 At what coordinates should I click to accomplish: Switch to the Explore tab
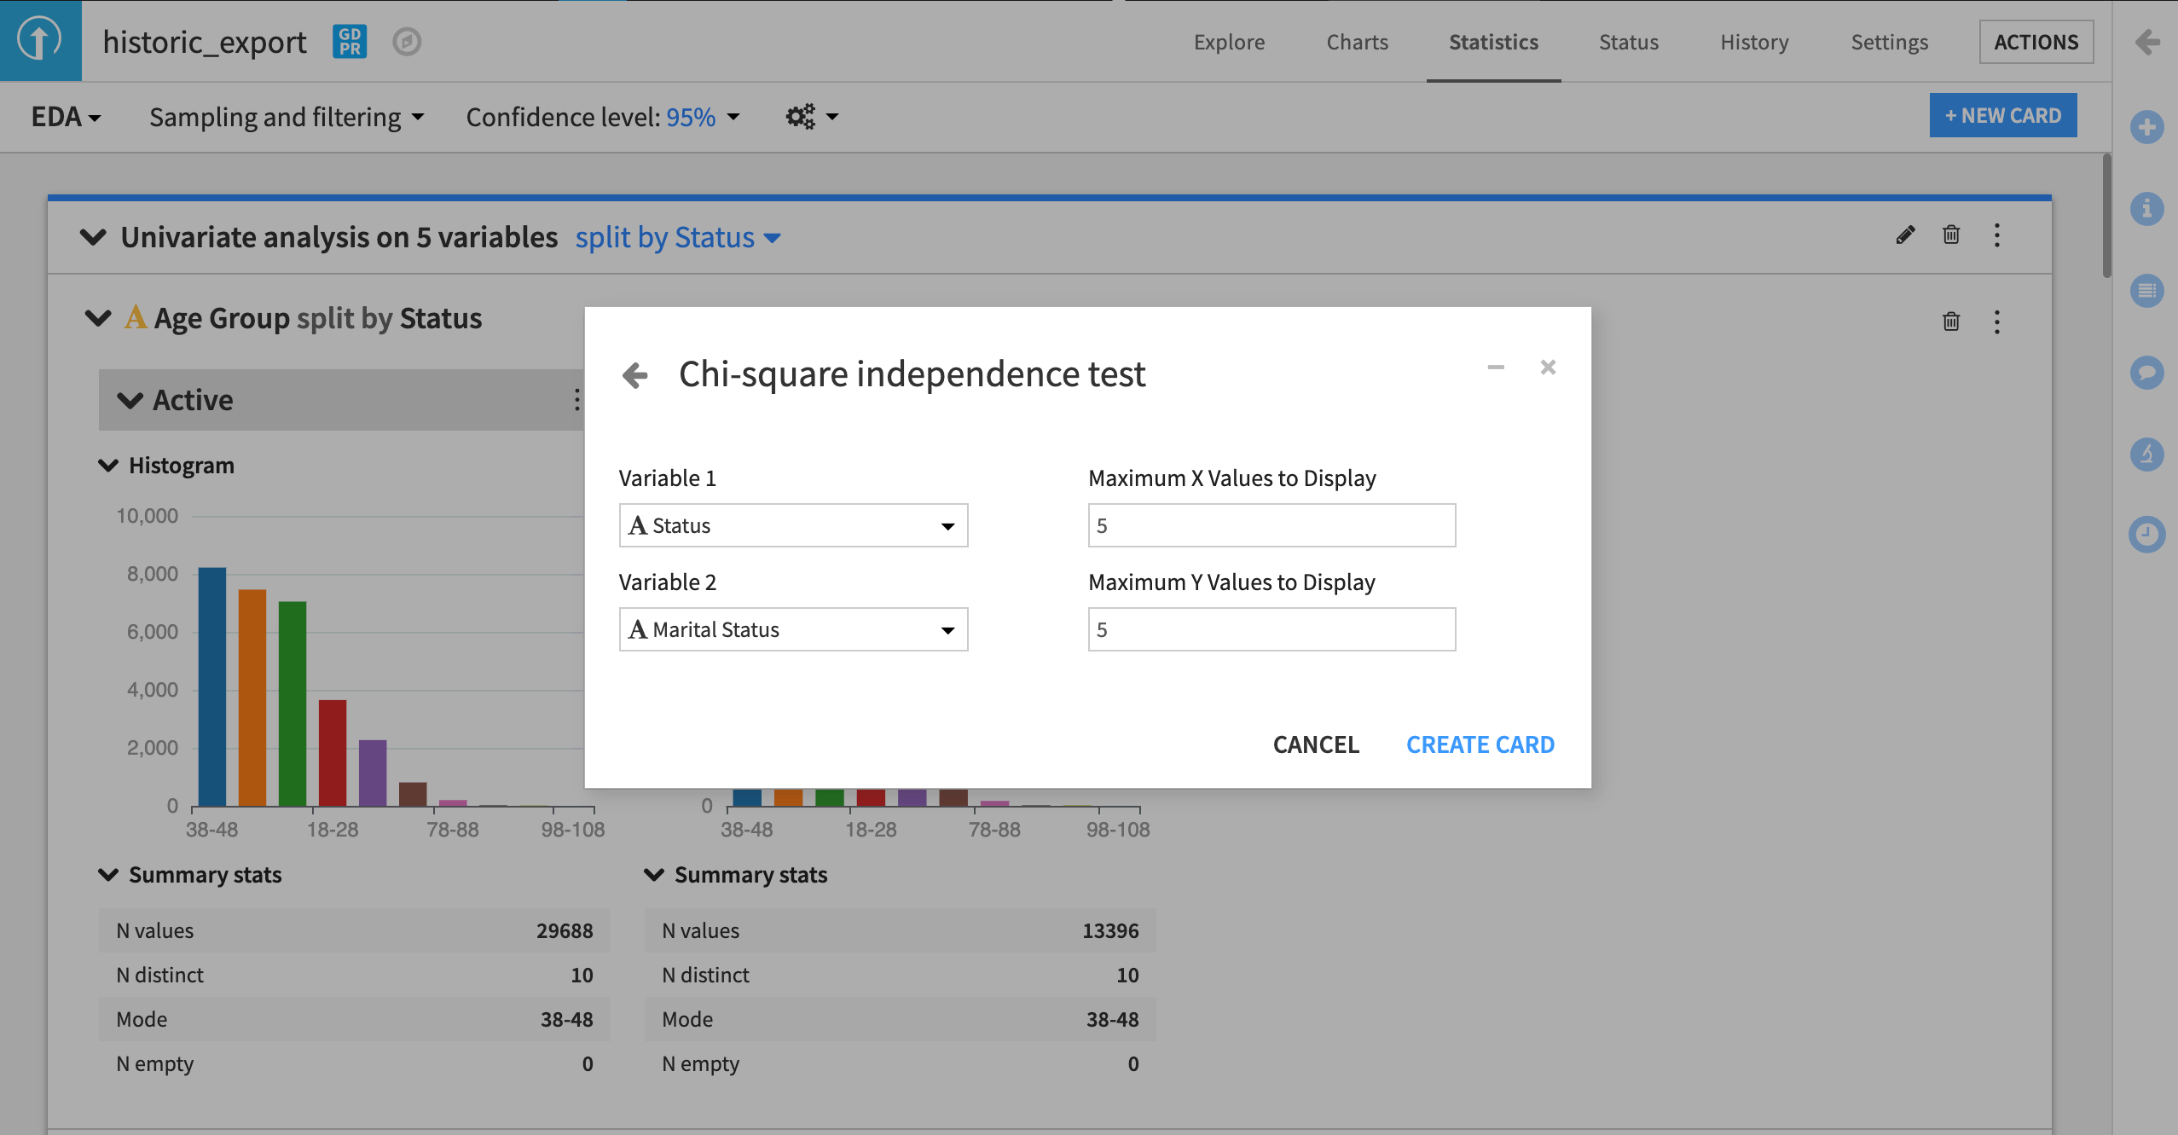coord(1229,42)
